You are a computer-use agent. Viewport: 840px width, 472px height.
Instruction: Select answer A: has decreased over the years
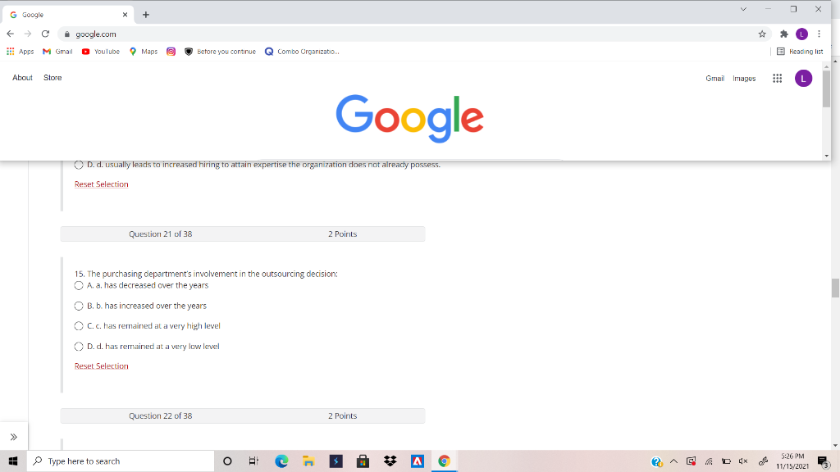[80, 285]
